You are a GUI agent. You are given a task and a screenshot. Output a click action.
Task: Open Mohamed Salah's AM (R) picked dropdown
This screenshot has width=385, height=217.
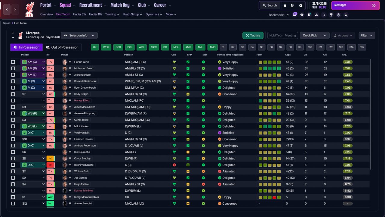tap(33, 68)
